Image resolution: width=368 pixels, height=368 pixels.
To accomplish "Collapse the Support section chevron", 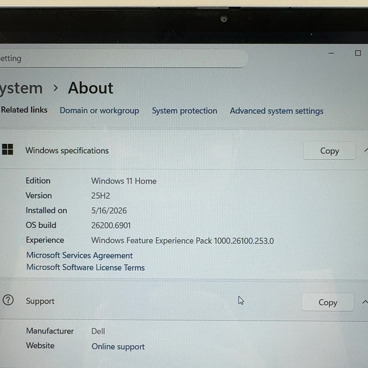I will pos(365,302).
